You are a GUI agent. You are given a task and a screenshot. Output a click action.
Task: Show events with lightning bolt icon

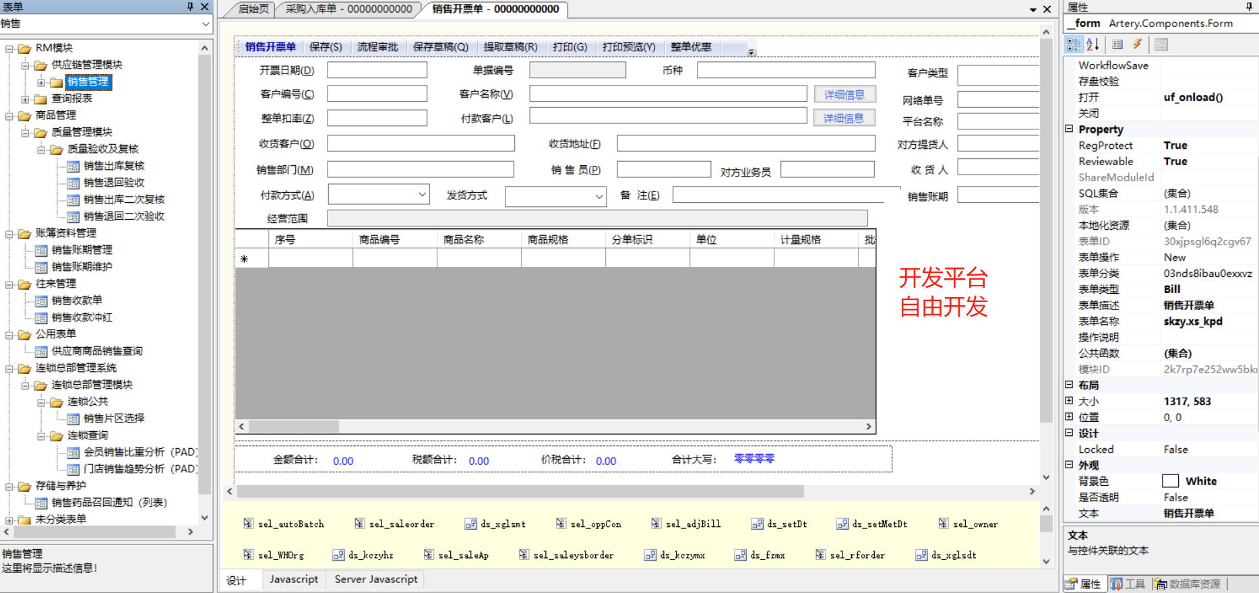[x=1137, y=44]
